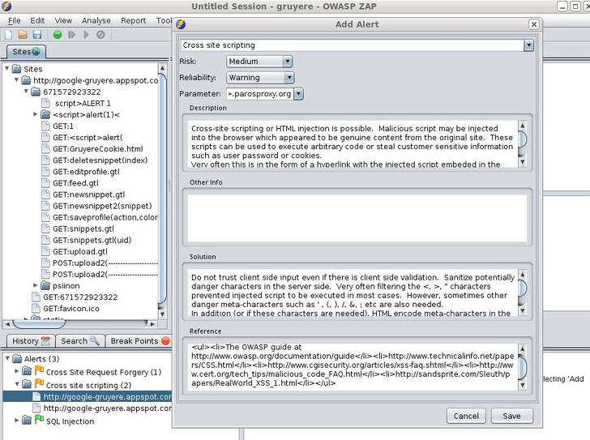Click the green flag on SQL Injection

click(x=39, y=419)
